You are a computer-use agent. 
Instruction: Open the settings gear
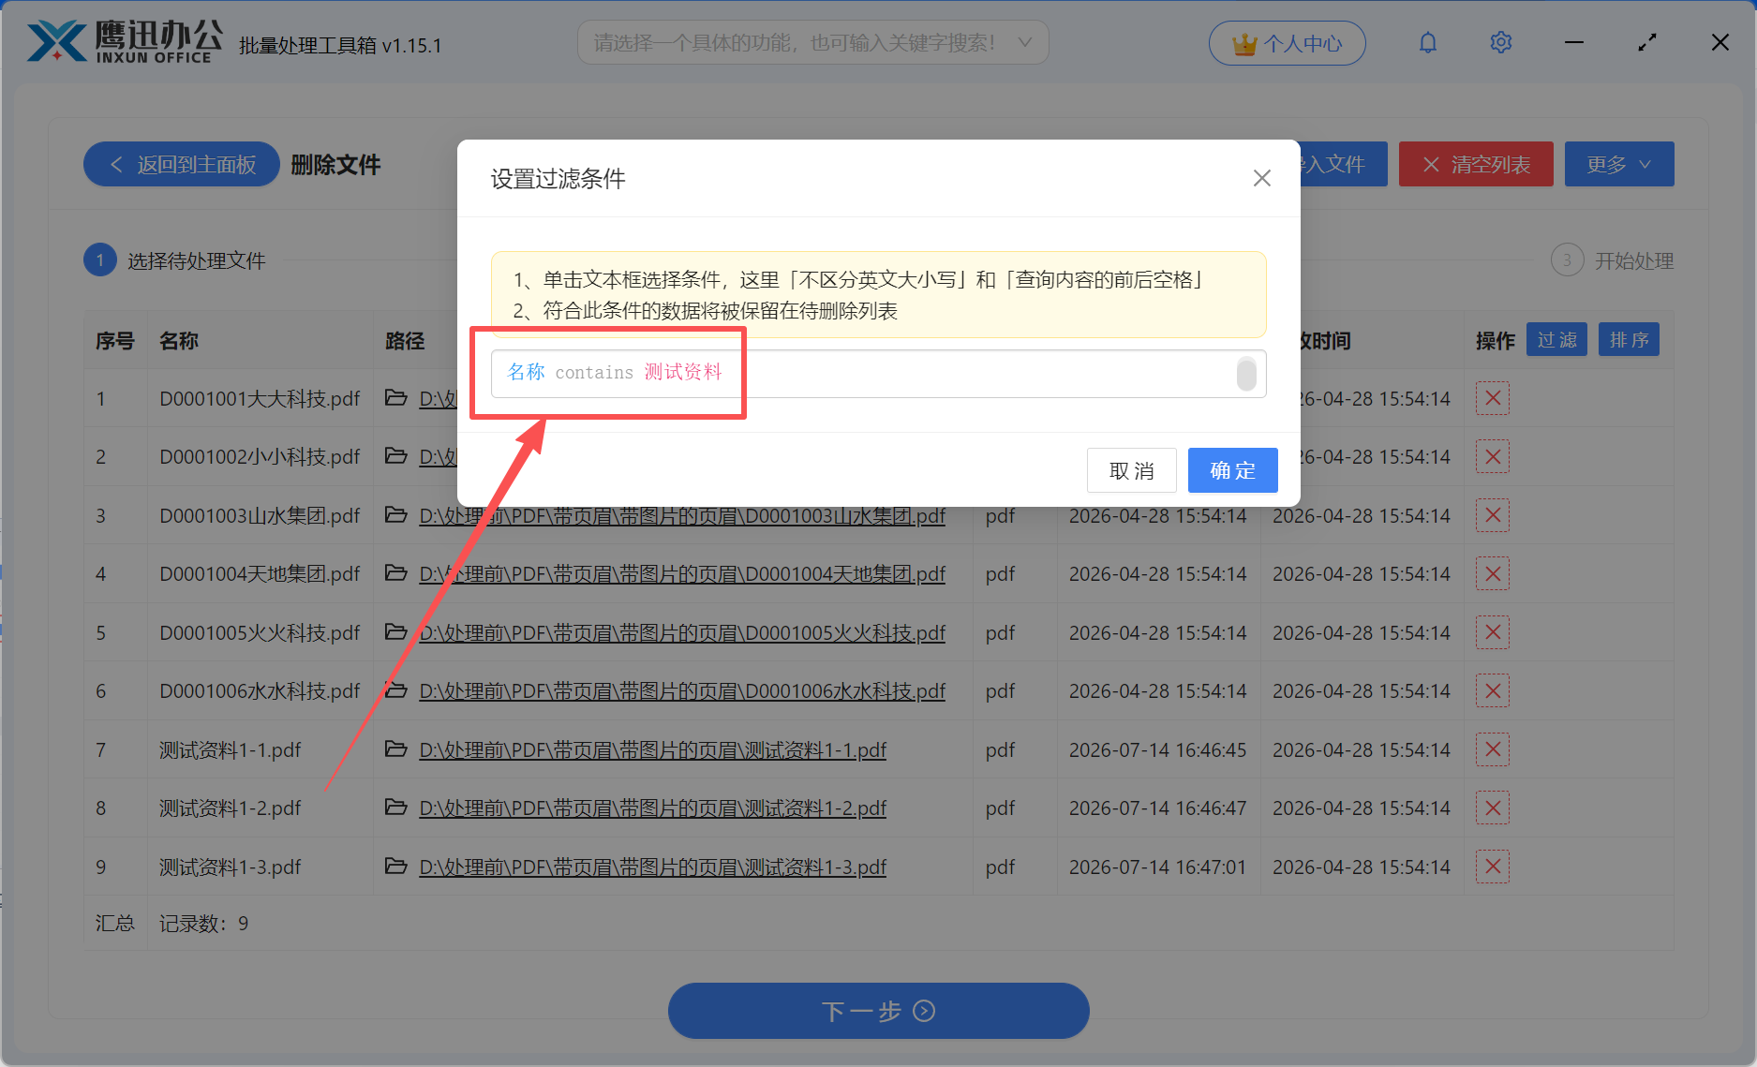(x=1500, y=43)
